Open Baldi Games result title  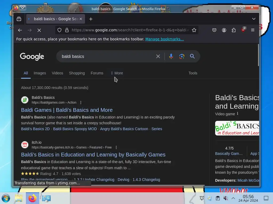point(67,110)
